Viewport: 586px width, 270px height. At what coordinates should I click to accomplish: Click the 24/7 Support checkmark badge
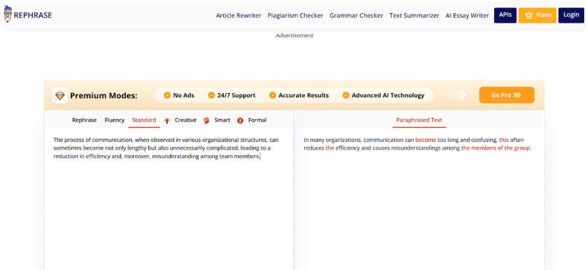pos(212,96)
